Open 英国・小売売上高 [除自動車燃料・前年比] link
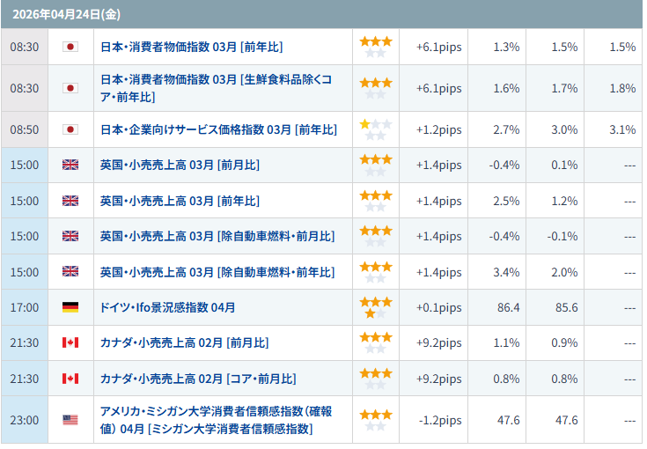The height and width of the screenshot is (449, 647). coord(217,272)
